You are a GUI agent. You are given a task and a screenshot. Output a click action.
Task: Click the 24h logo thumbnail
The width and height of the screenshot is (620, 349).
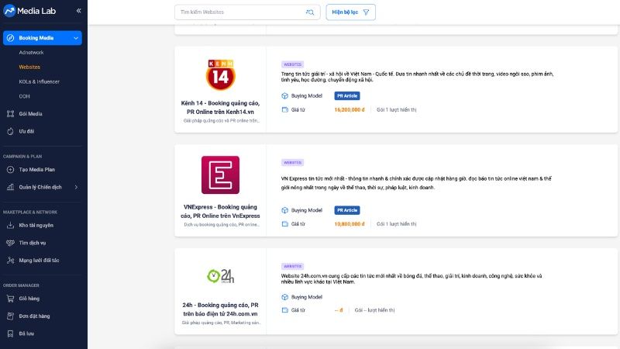tap(220, 276)
